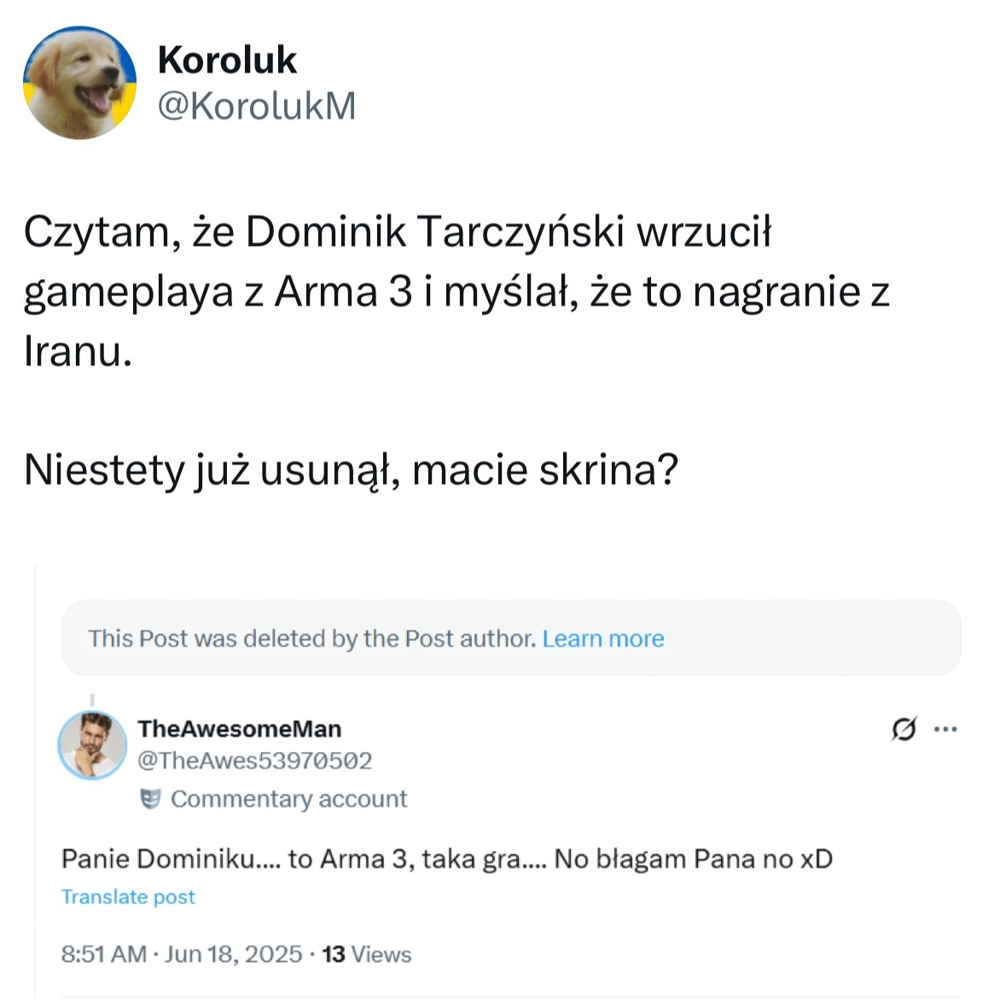The width and height of the screenshot is (1006, 1002).
Task: Click the deleted post notice text
Action: coord(311,638)
